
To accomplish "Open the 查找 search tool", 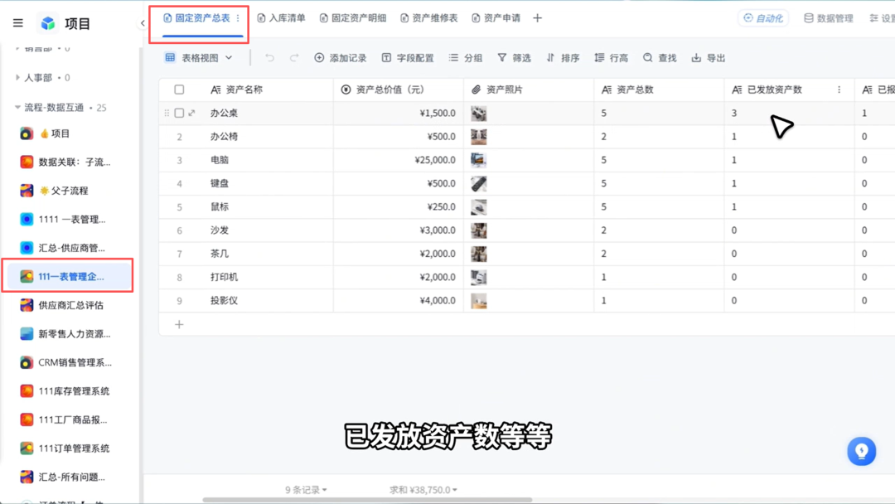I will click(660, 58).
